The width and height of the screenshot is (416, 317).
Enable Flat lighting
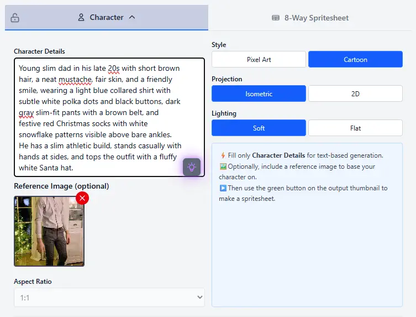[355, 128]
